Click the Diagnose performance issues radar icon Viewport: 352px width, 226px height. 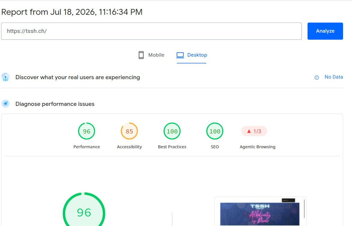[5, 104]
